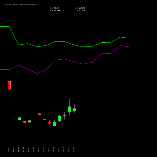Click the 02 Jul date axis label
This screenshot has height=157, width=157.
coord(8,150)
